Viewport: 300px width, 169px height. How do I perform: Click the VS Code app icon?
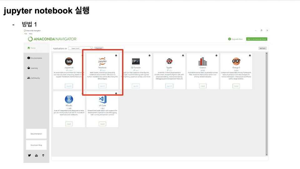(x=102, y=99)
